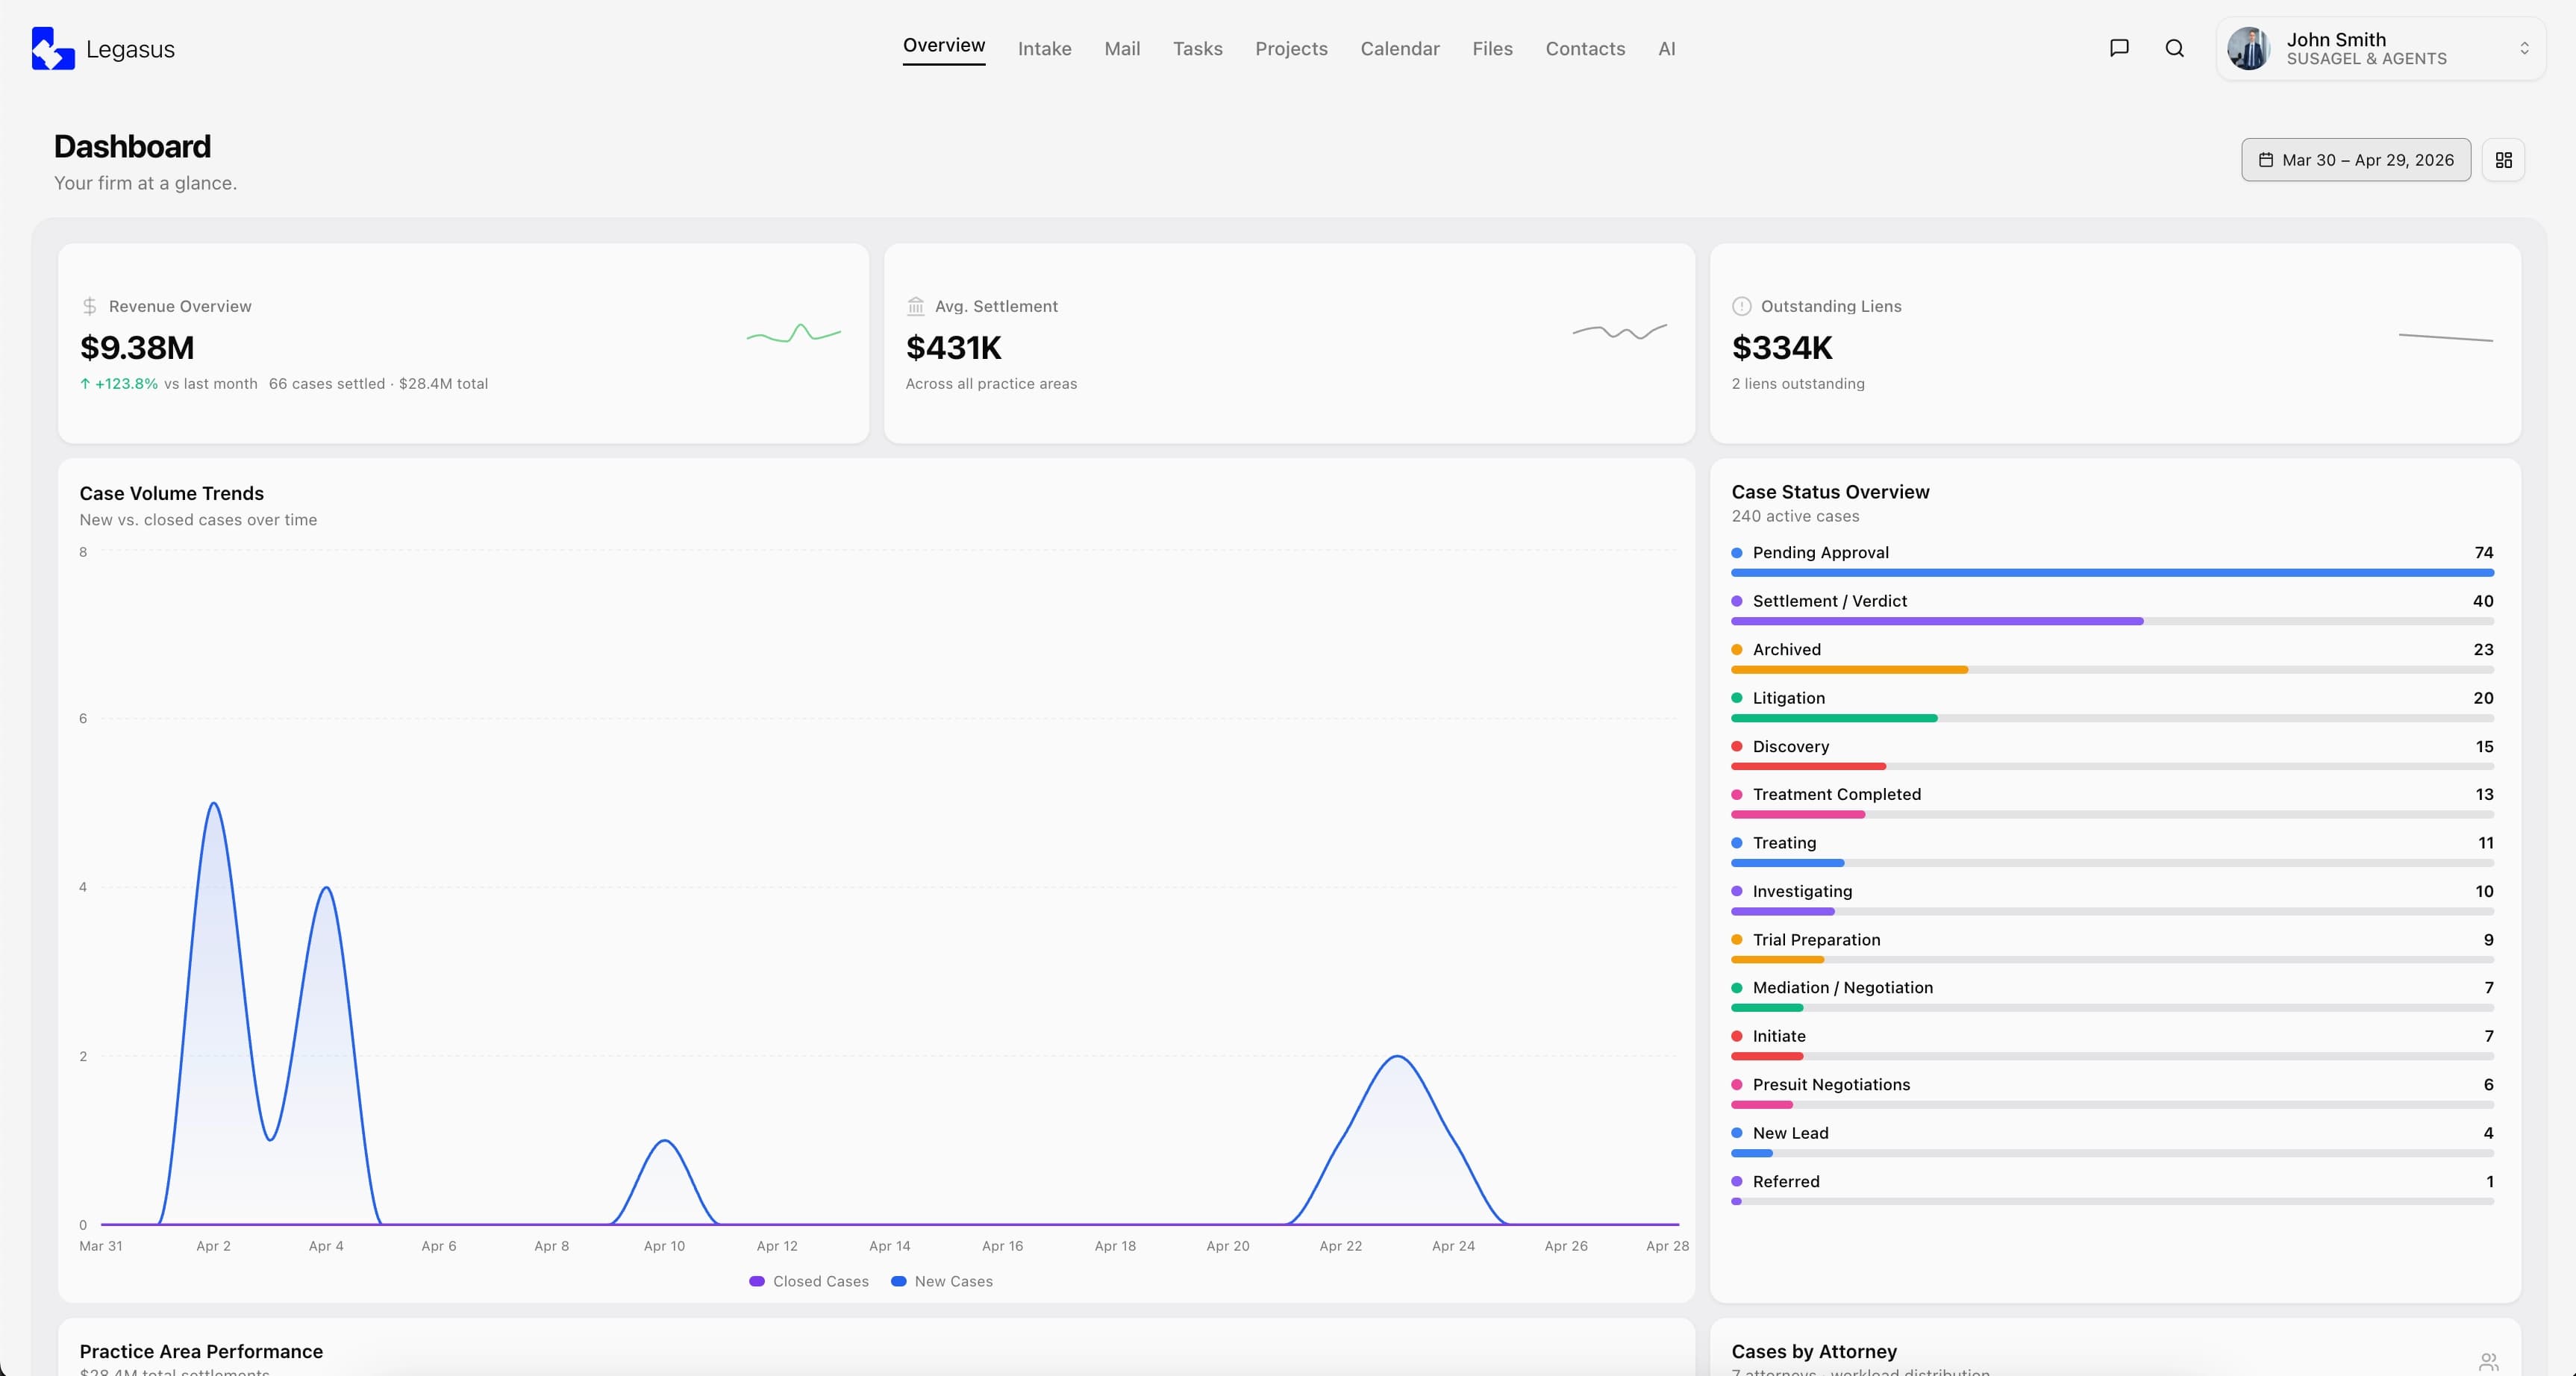
Task: Click John Smith's profile avatar
Action: 2248,48
